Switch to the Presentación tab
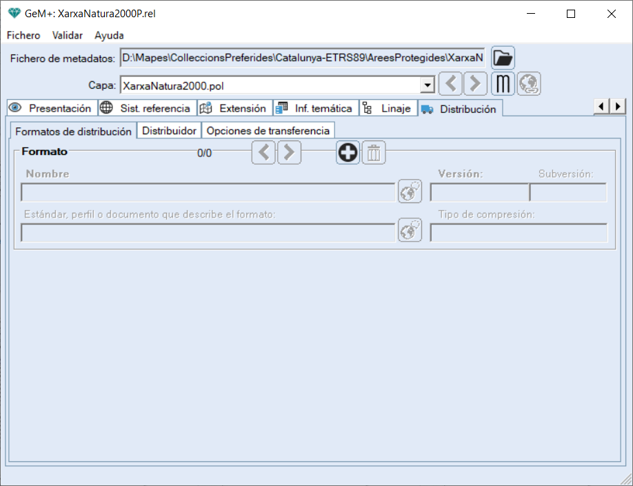This screenshot has height=486, width=633. coord(52,108)
